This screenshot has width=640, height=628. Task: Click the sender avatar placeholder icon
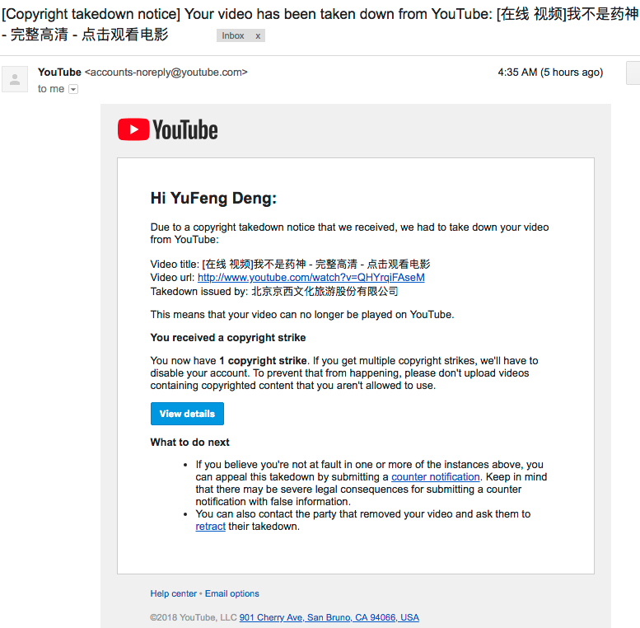(x=15, y=79)
